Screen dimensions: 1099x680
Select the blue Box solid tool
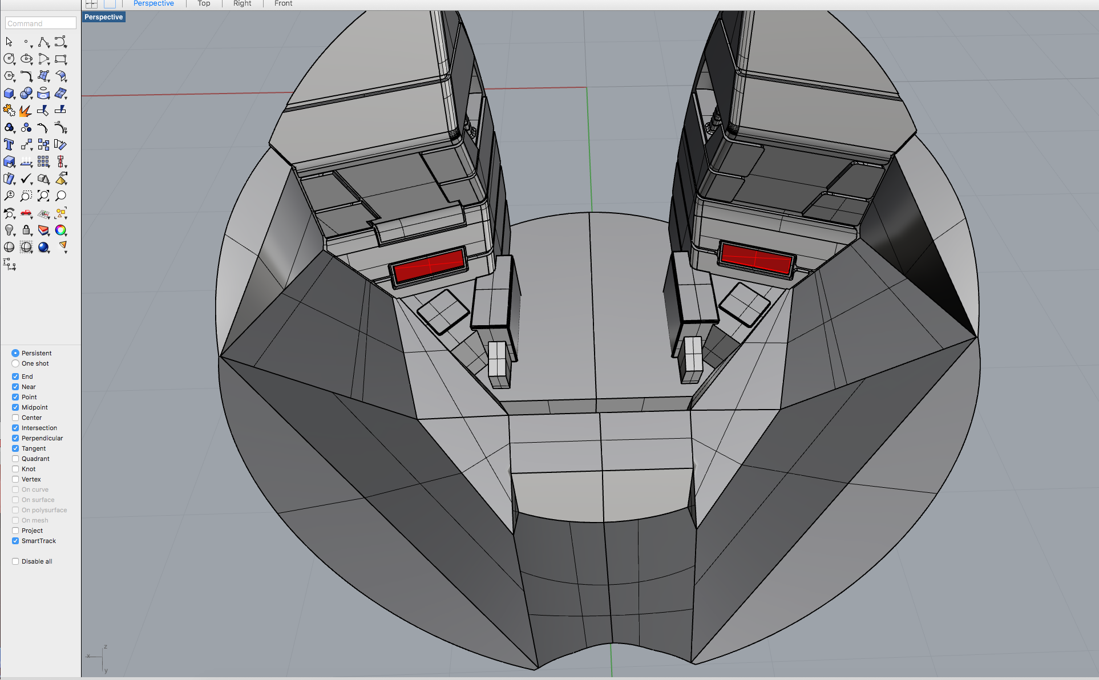[9, 93]
